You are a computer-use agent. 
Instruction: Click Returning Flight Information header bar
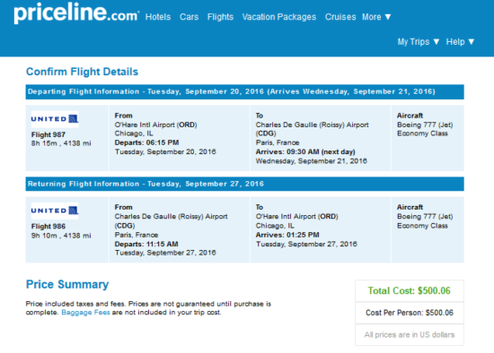[x=245, y=184]
